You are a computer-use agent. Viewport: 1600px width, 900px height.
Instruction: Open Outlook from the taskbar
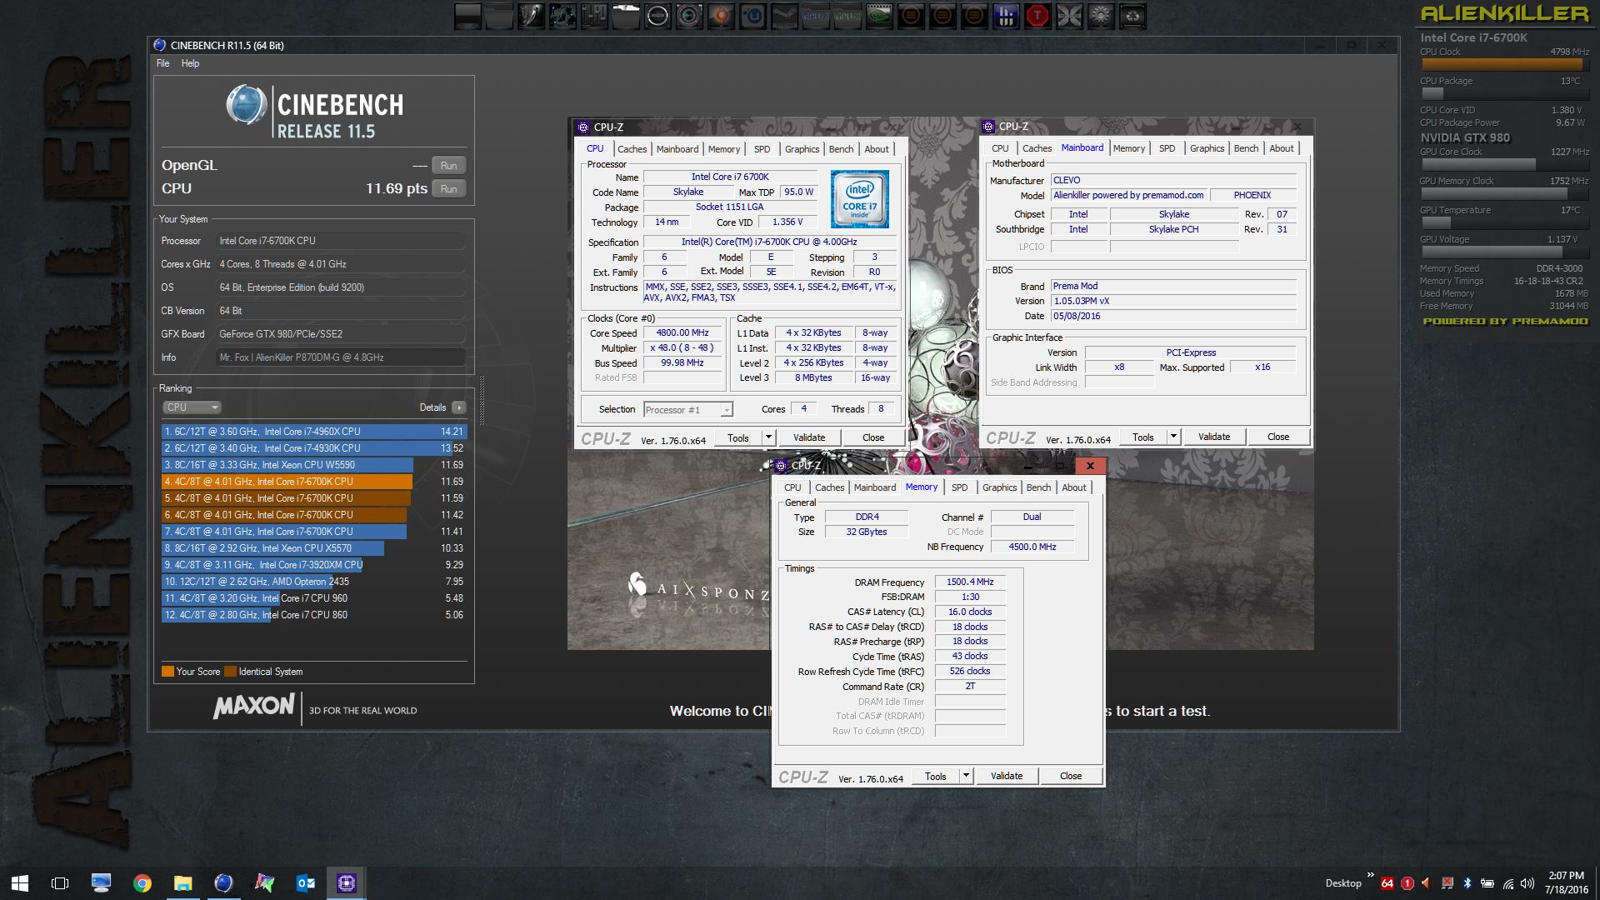pyautogui.click(x=305, y=882)
